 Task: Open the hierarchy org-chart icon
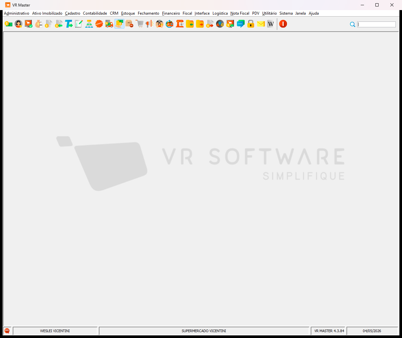(89, 24)
